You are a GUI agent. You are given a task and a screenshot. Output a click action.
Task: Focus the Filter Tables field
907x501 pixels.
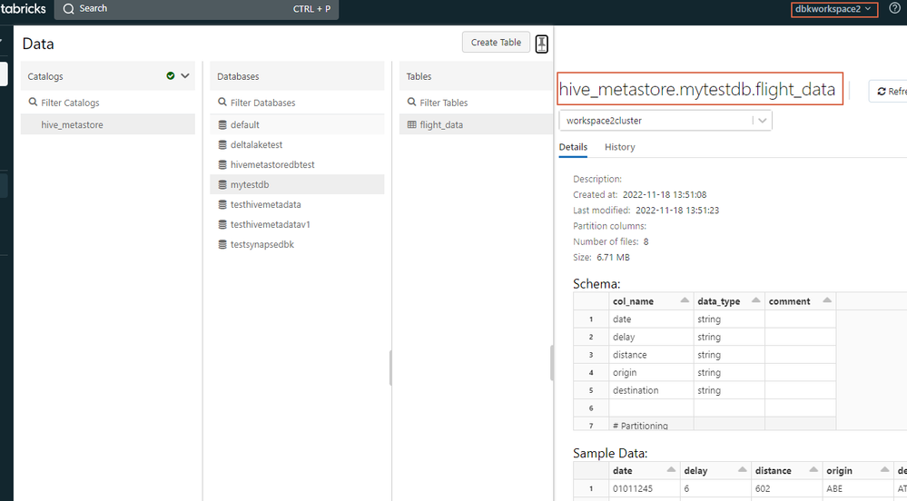tap(476, 103)
